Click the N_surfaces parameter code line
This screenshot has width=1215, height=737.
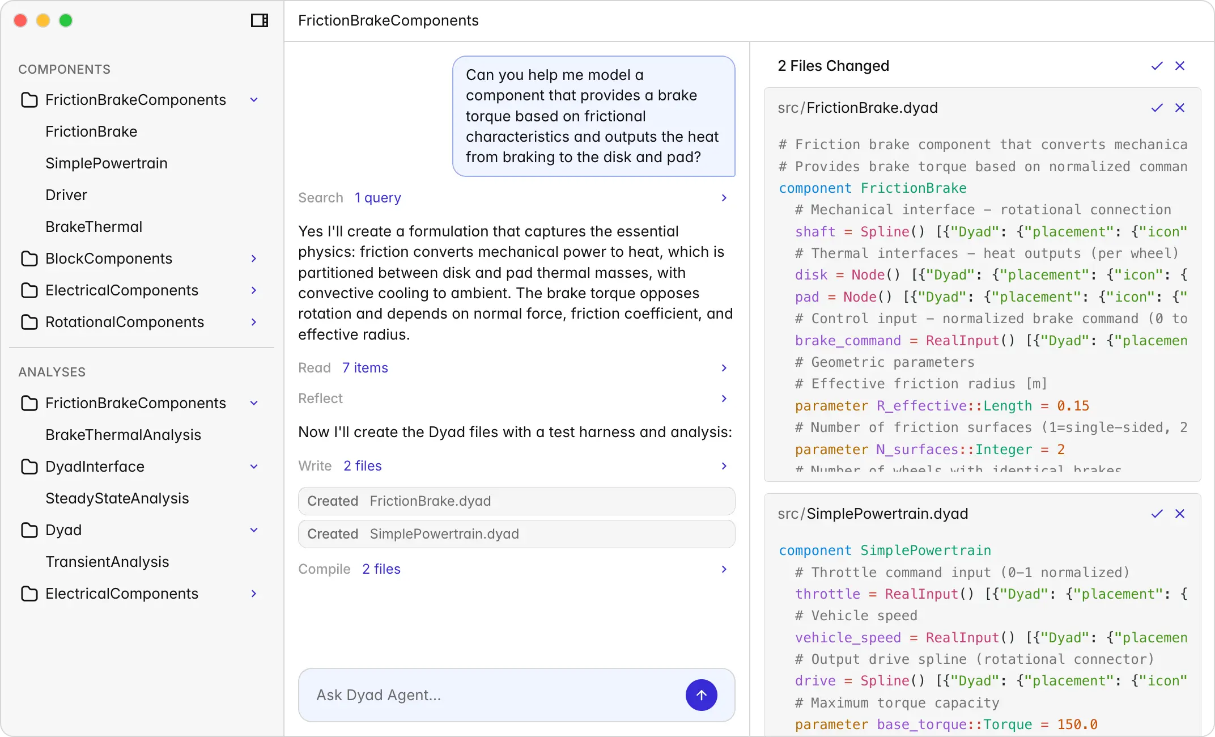tap(929, 450)
